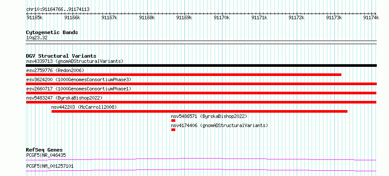Click the Cytogenetic Bands track heading
The image size is (389, 176).
[52, 32]
